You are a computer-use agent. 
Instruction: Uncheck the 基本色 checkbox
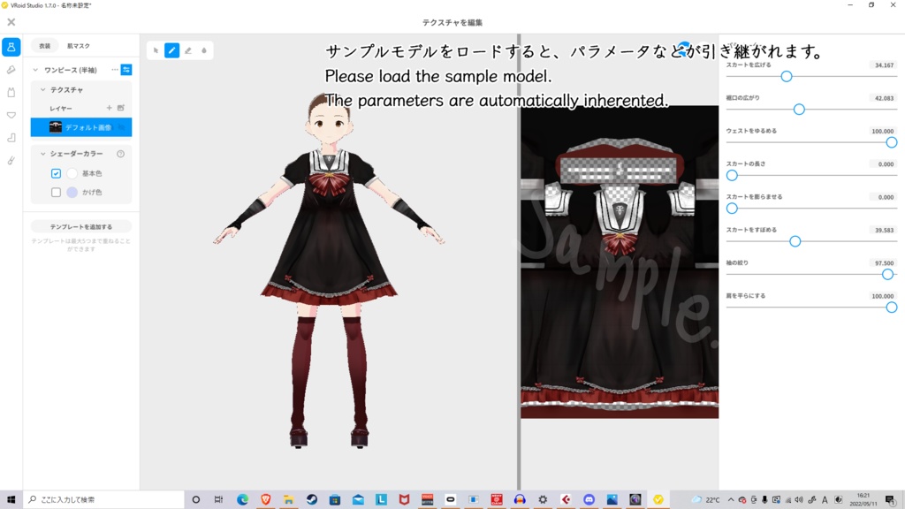pos(56,172)
